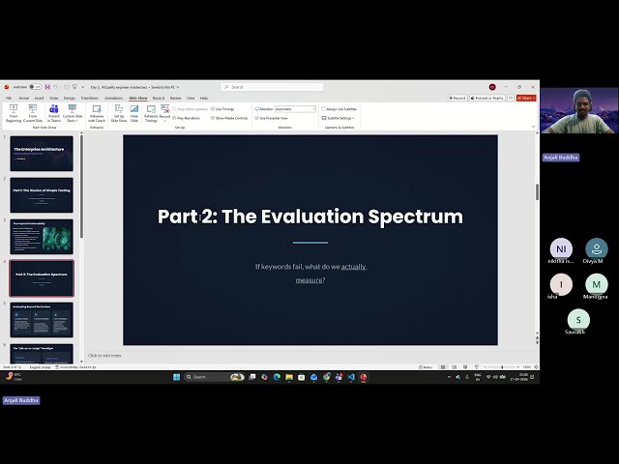Switch to Reading View icon
Screen dimensions: 619x464
(x=465, y=367)
